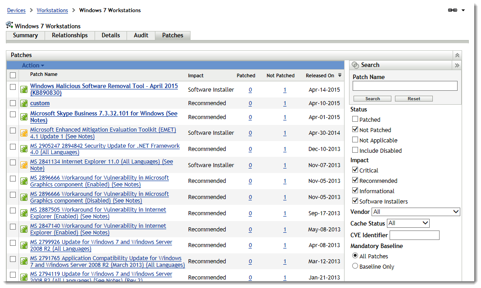Select the Baseline Only radio button
Viewport: 481px width, 288px height.
pyautogui.click(x=355, y=266)
